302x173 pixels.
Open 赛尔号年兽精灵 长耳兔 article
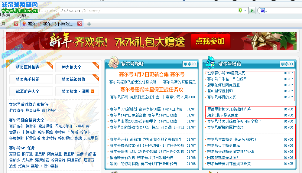point(232,139)
